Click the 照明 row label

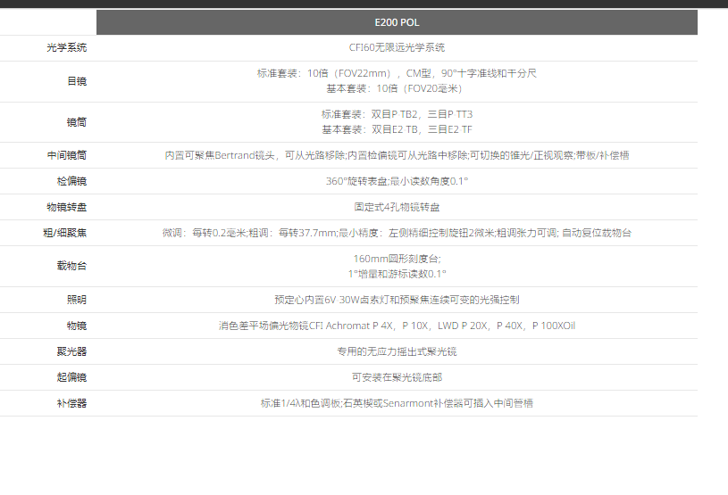(77, 300)
